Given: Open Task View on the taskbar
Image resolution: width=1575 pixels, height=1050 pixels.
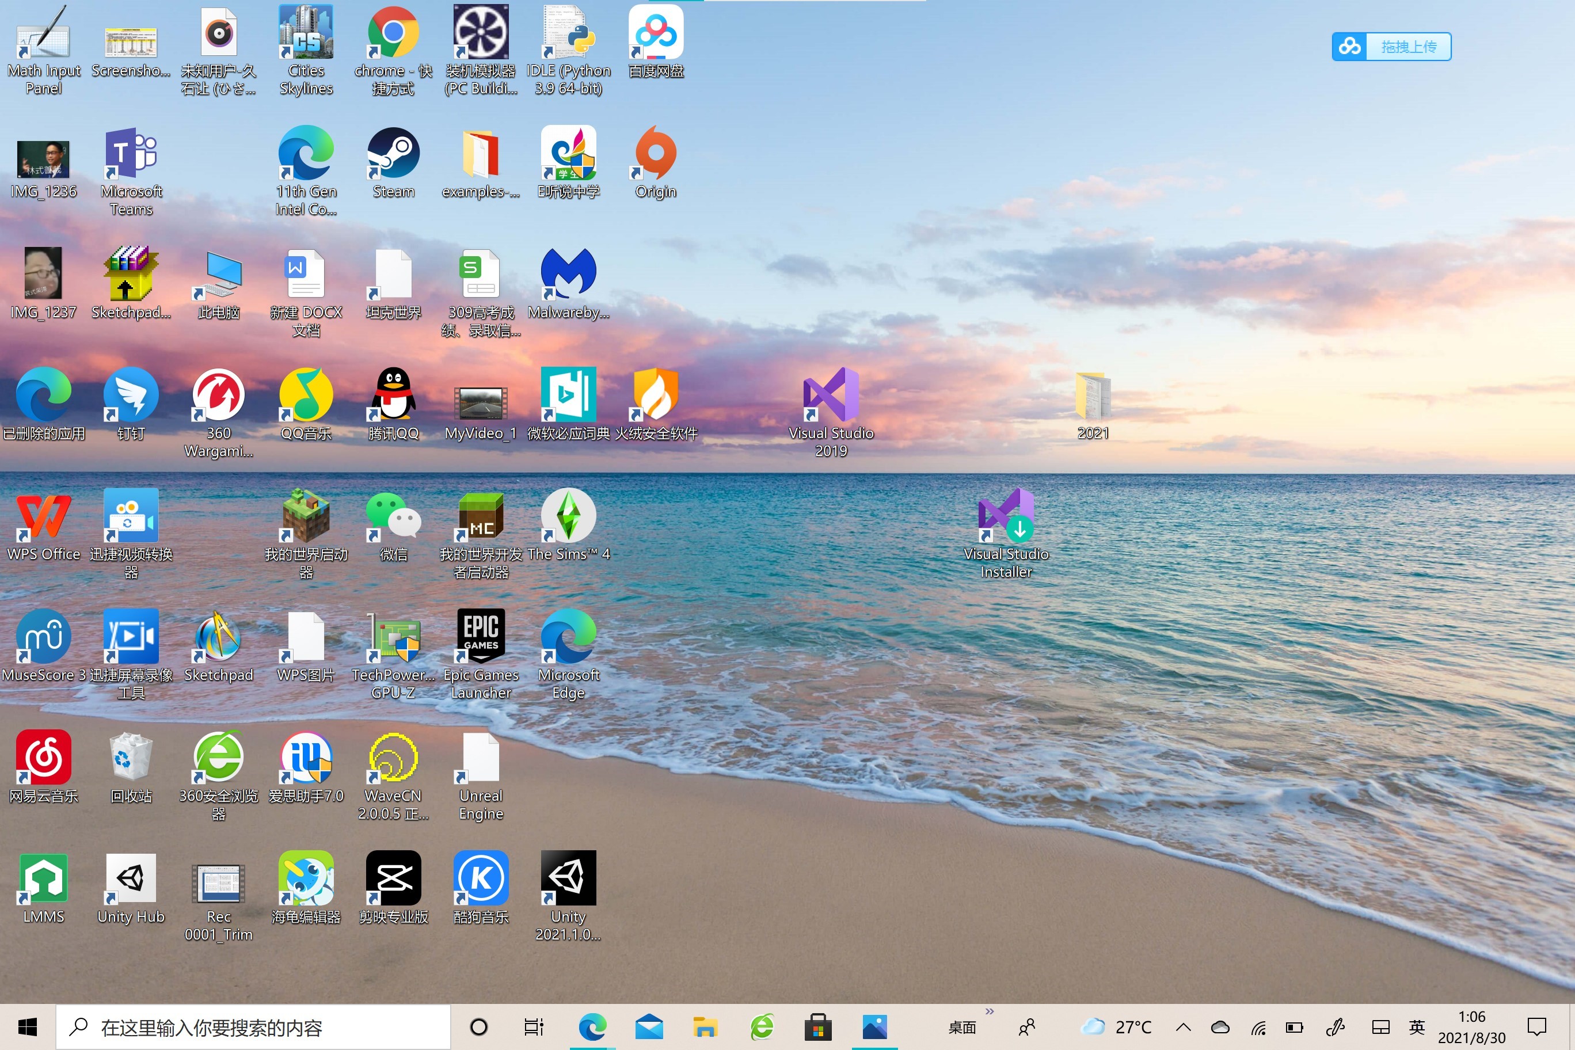Looking at the screenshot, I should tap(534, 1027).
